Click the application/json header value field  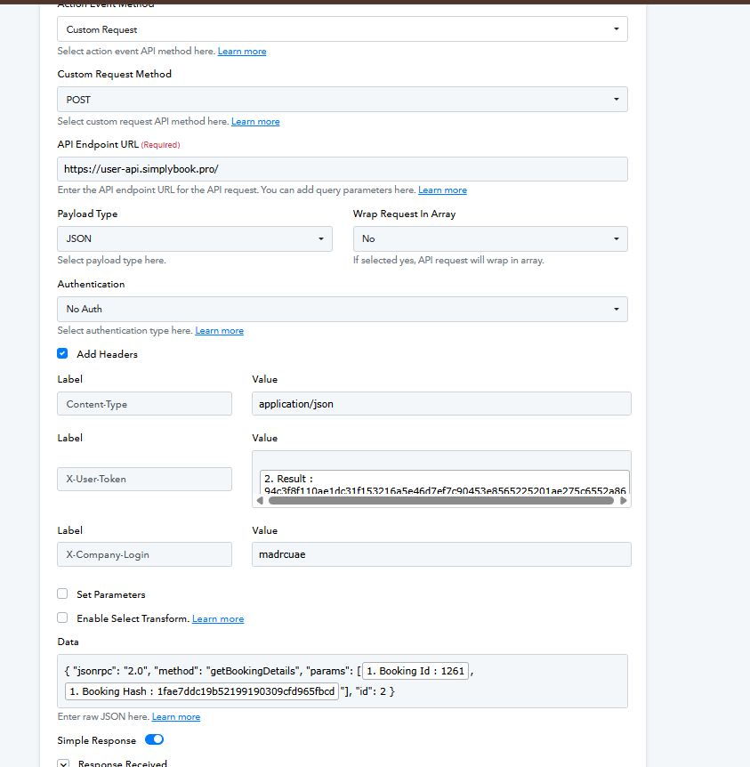(x=441, y=404)
